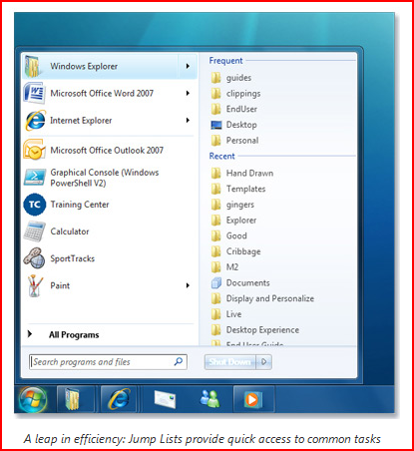Select Microsoft Office Outlook 2007 entry label
Screen dimensions: 414x451
[x=107, y=150]
